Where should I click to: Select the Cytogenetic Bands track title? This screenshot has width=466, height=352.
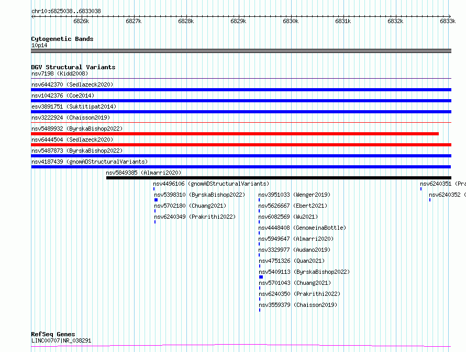(62, 39)
